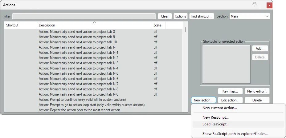Select action for project tab N-7
This screenshot has height=138, width=286.
tap(93, 84)
